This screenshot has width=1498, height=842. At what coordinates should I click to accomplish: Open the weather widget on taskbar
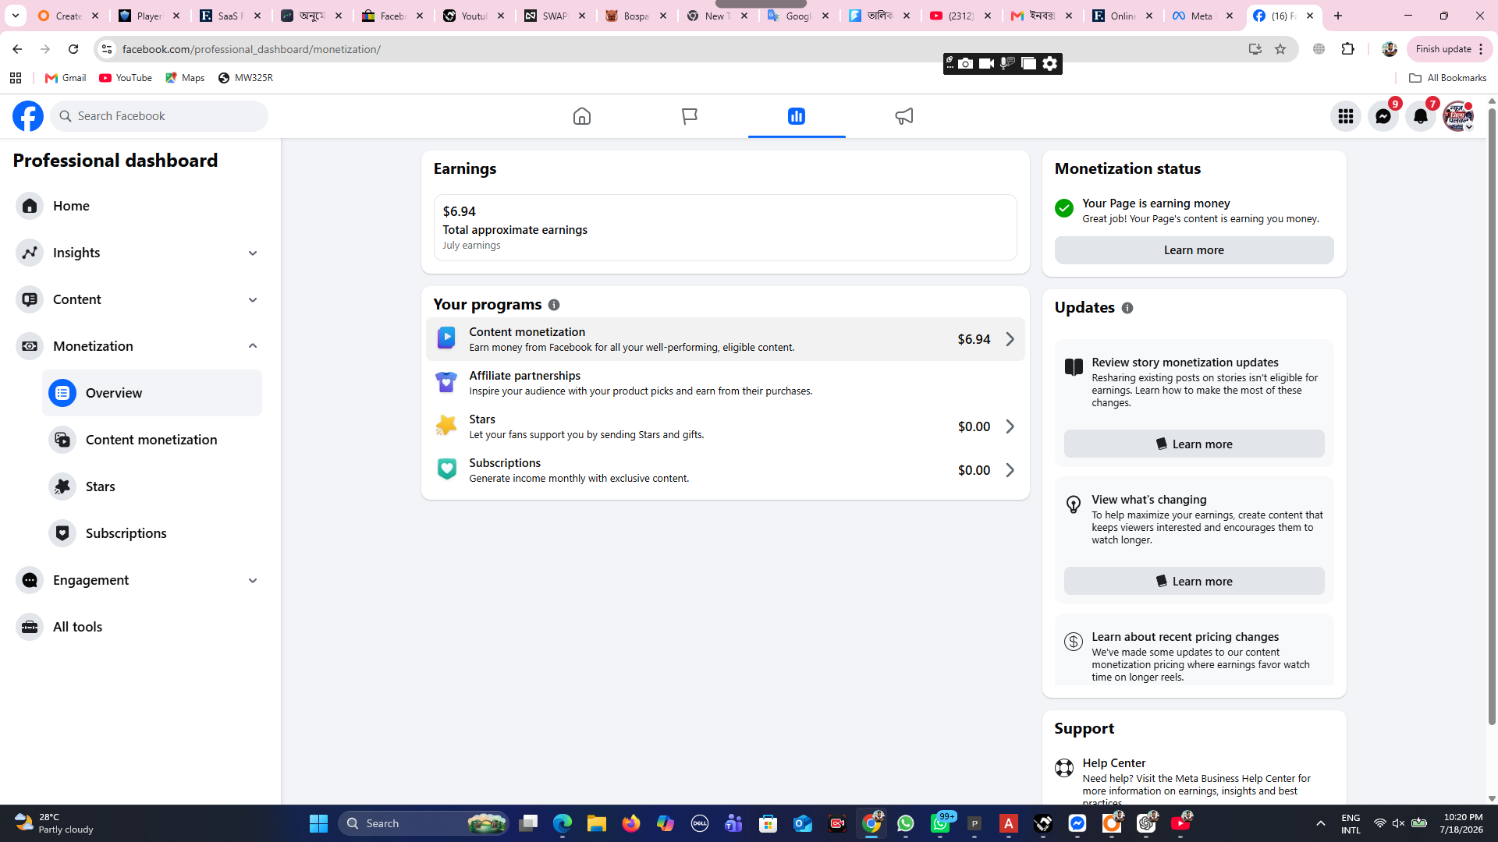[55, 823]
